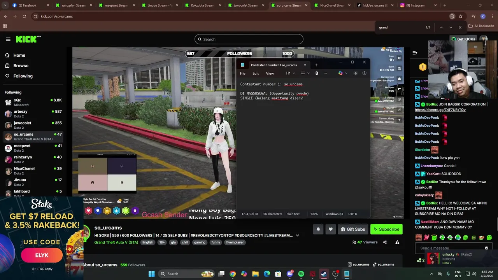Open NicaChanel channel in Following list
Image resolution: width=498 pixels, height=280 pixels.
[33, 171]
